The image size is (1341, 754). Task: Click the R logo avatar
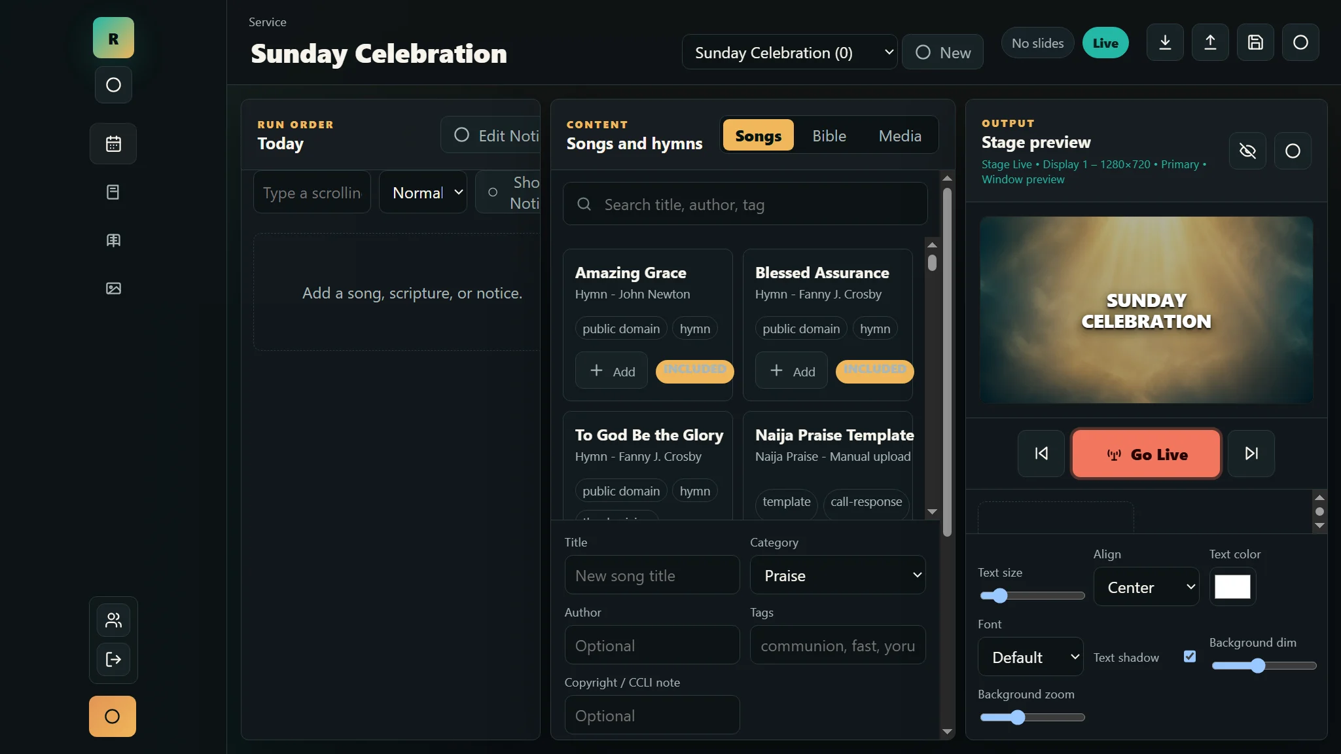point(113,38)
